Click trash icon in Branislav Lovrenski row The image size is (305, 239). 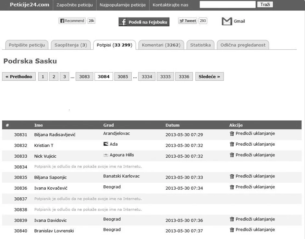[232, 230]
